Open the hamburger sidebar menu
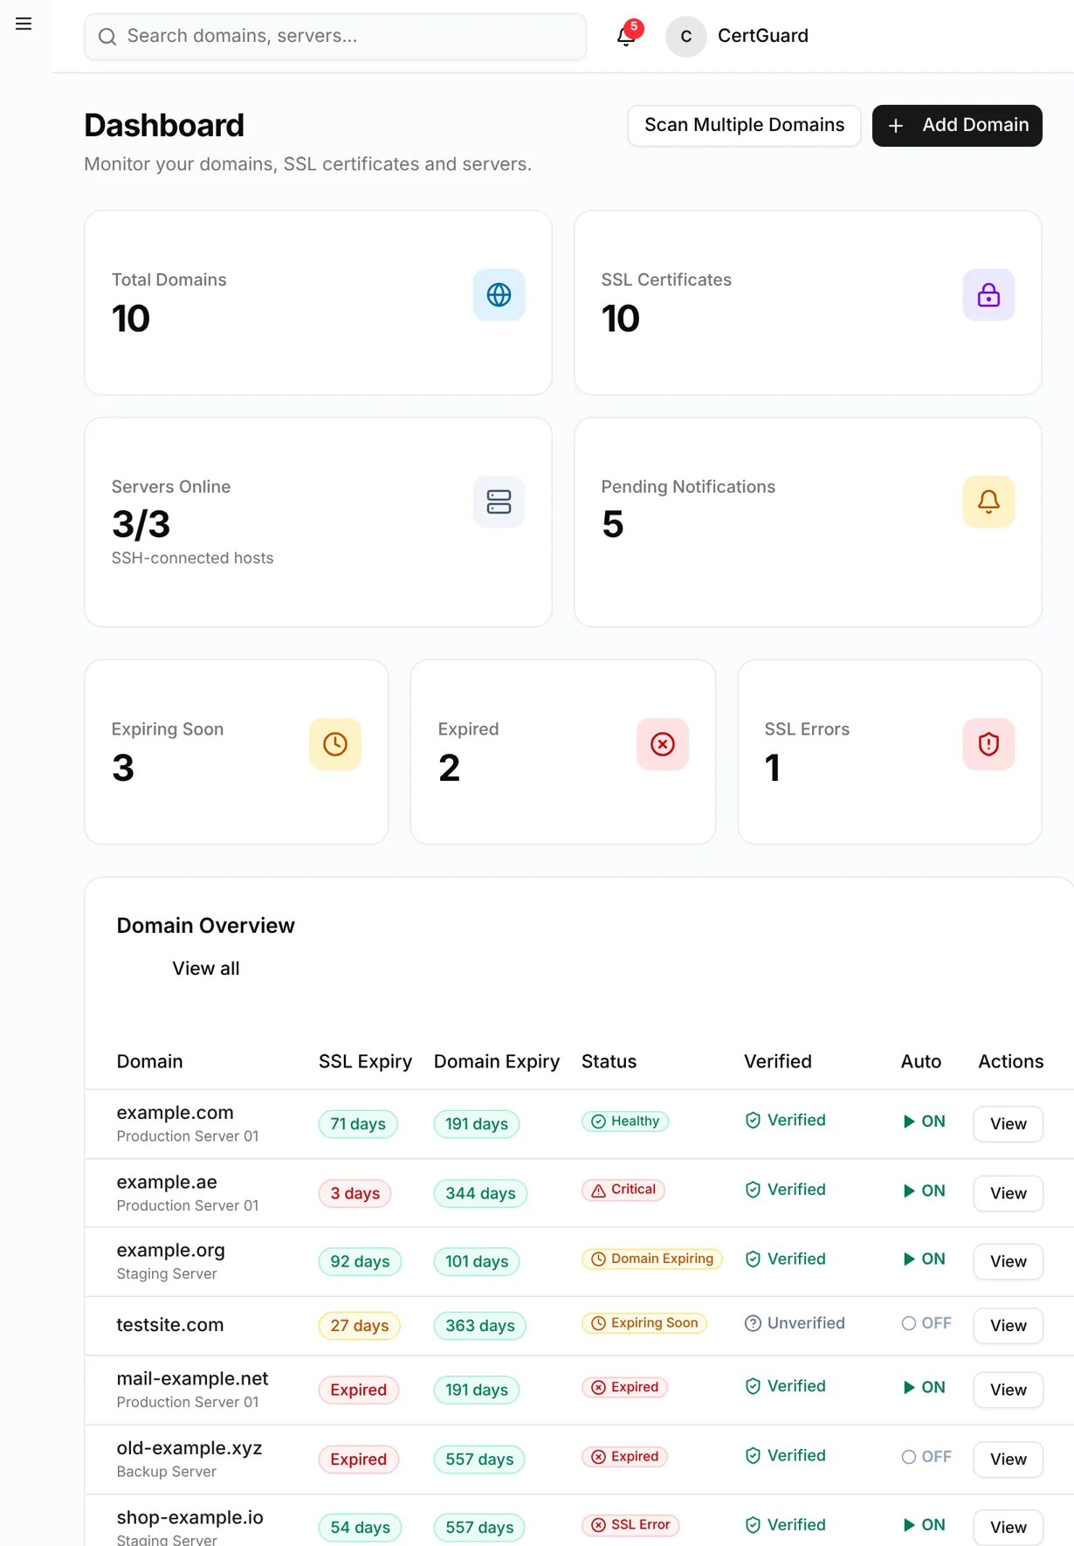Screen dimensions: 1074x1546 [x=24, y=24]
